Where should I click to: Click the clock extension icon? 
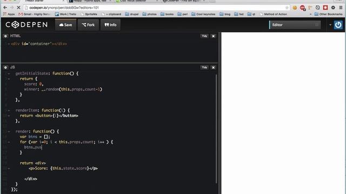[x=317, y=8]
